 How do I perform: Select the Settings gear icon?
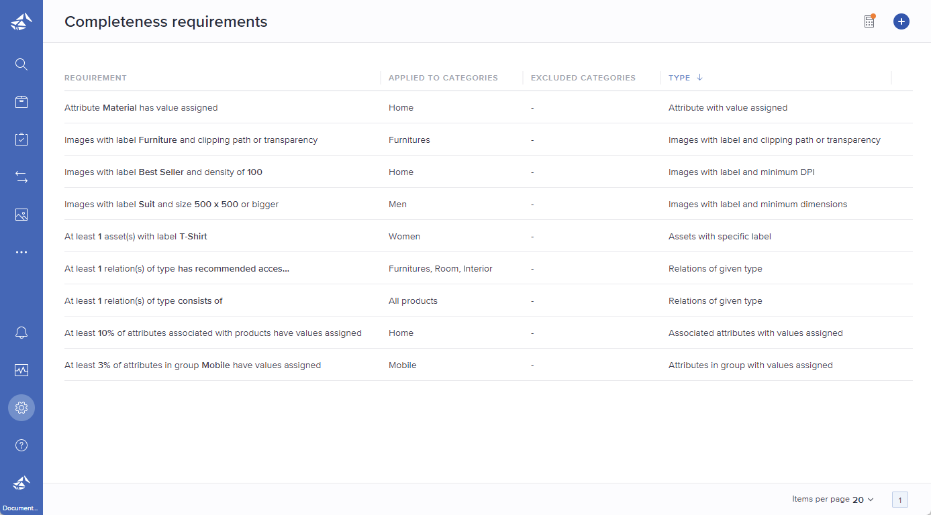(x=21, y=407)
